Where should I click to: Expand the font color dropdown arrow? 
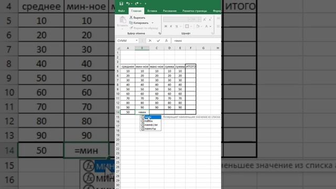211,26
